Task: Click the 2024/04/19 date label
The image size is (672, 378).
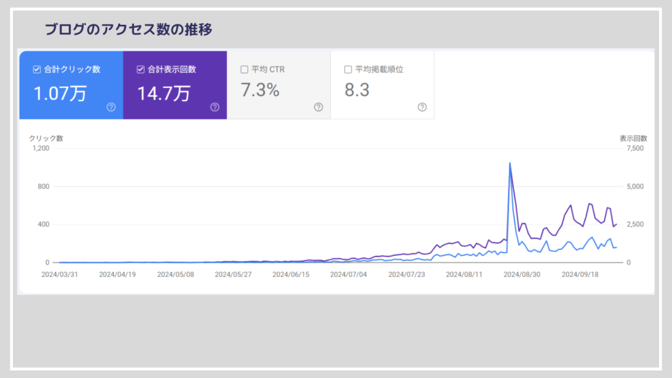Action: pos(117,275)
